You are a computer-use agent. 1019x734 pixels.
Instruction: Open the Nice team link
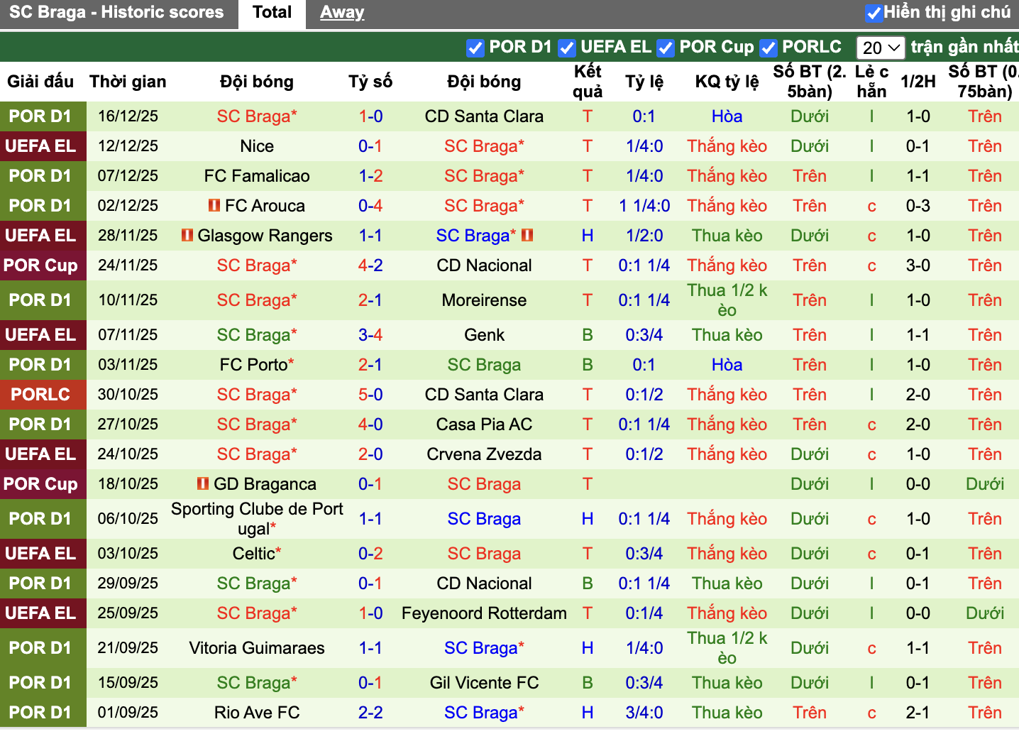tap(257, 146)
